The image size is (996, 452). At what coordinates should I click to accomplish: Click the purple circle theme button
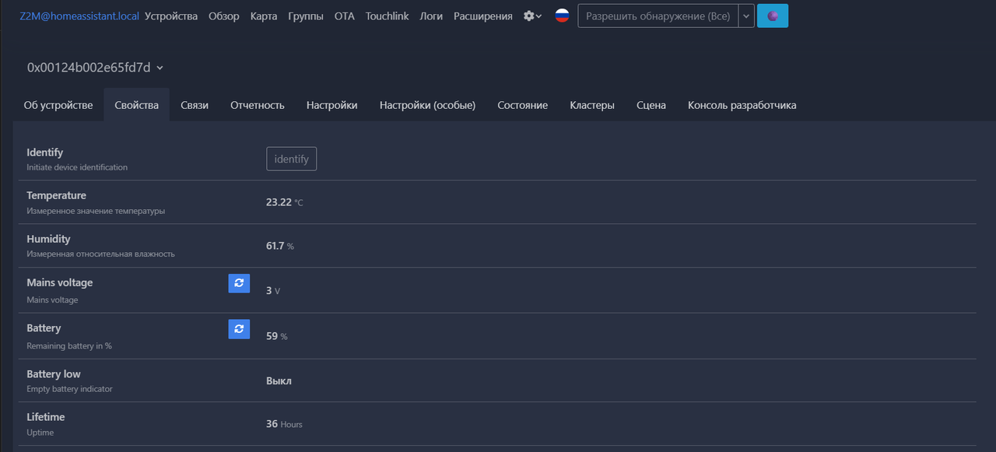click(773, 16)
